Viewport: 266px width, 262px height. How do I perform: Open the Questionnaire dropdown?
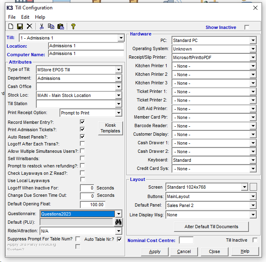119,214
